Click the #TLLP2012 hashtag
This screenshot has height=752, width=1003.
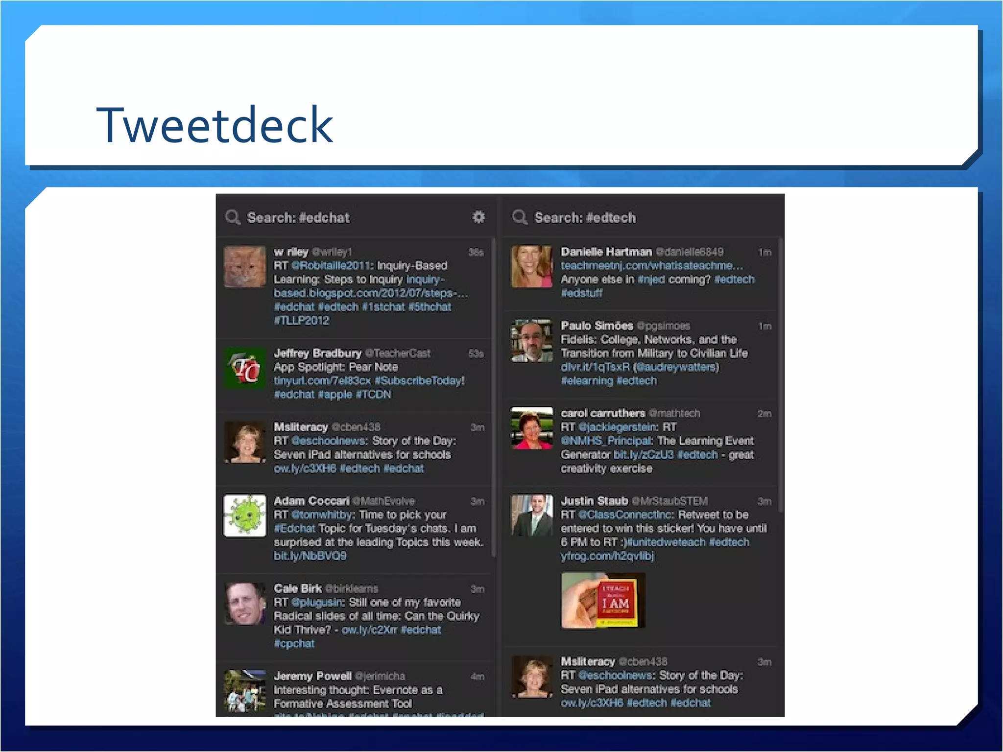click(x=302, y=321)
